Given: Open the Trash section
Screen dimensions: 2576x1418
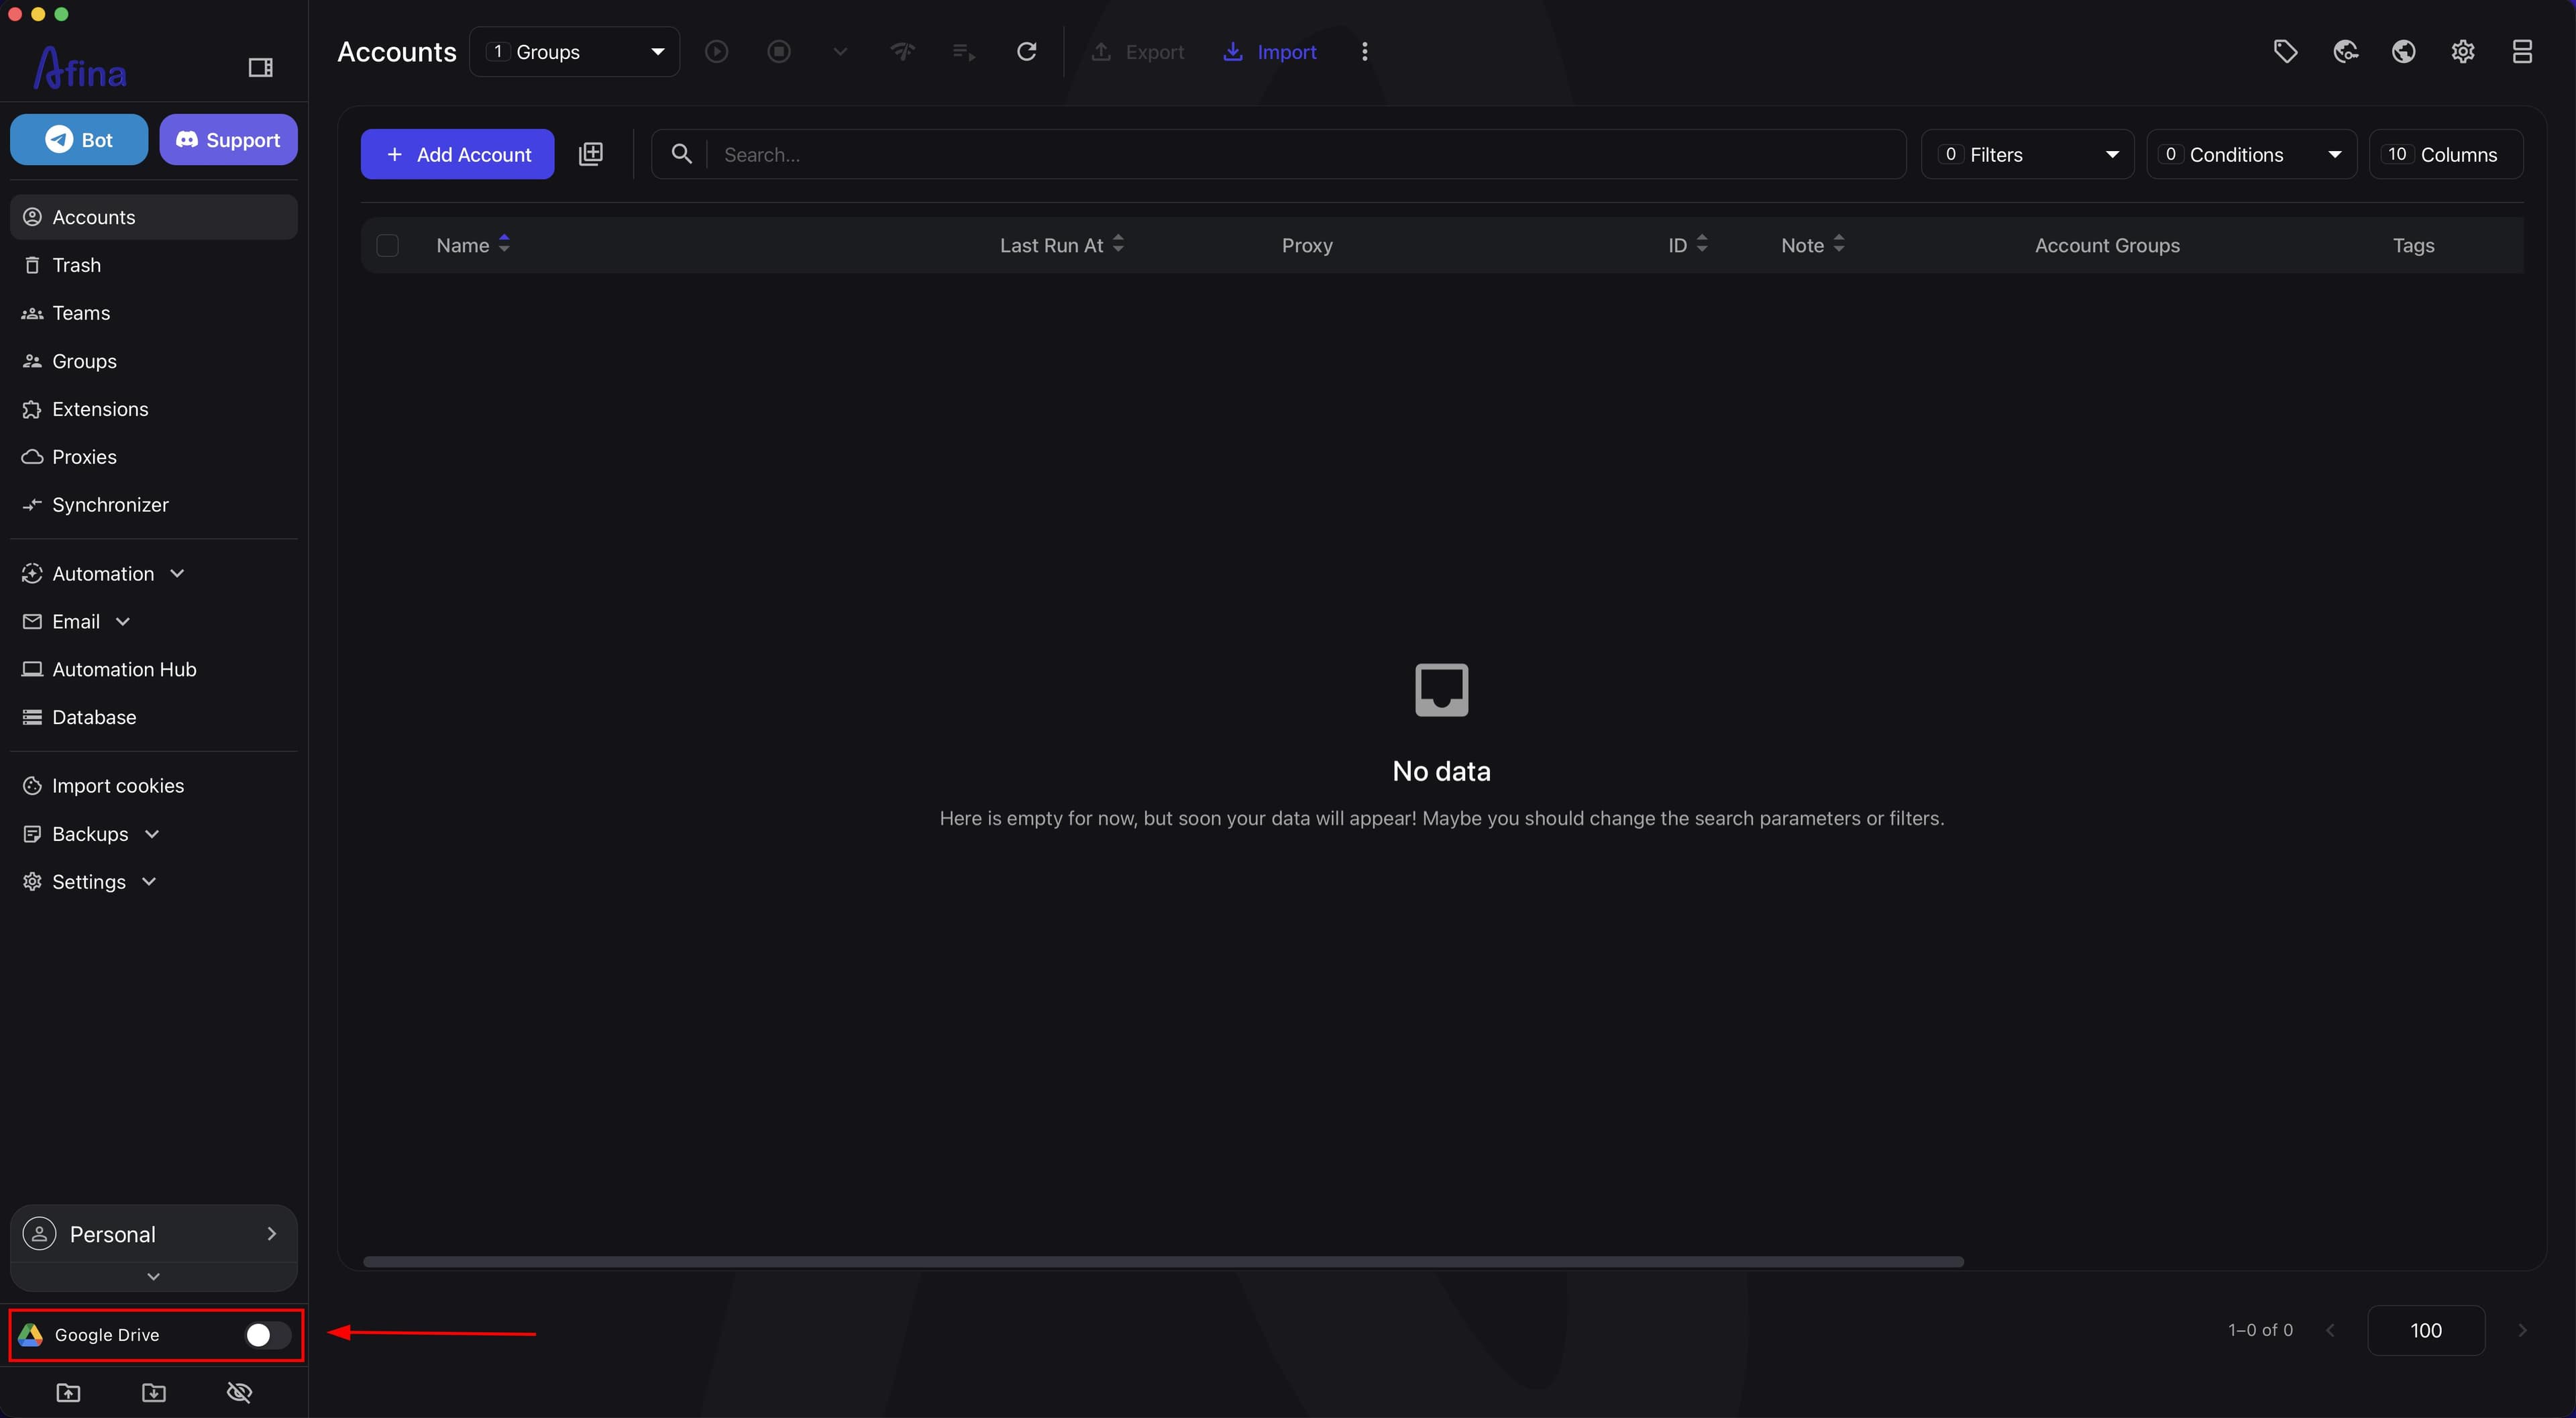Looking at the screenshot, I should 153,265.
